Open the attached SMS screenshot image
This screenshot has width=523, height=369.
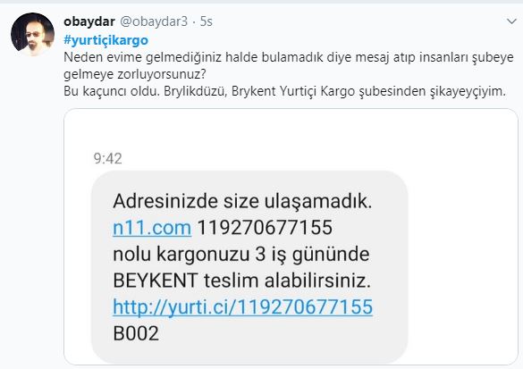click(x=291, y=237)
